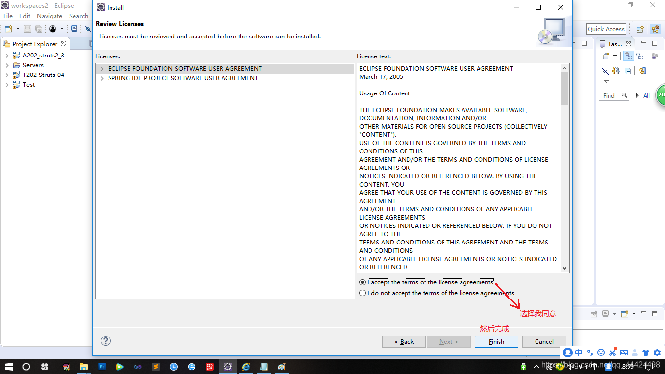The width and height of the screenshot is (665, 374).
Task: Click the Finish button
Action: click(x=497, y=341)
